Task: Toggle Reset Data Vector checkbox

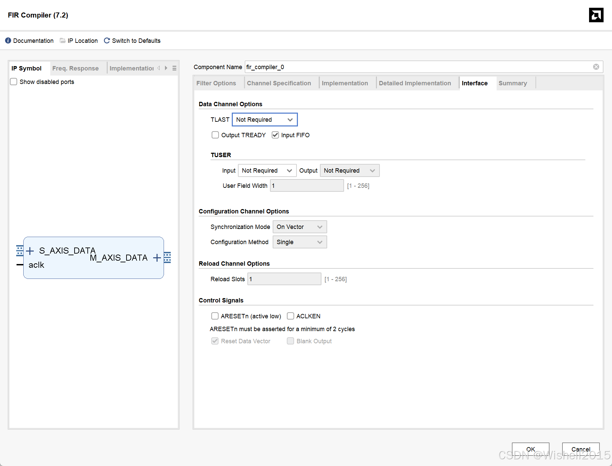Action: click(215, 341)
